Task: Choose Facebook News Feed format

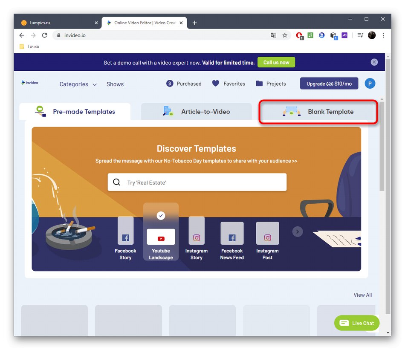Action: coord(232,241)
